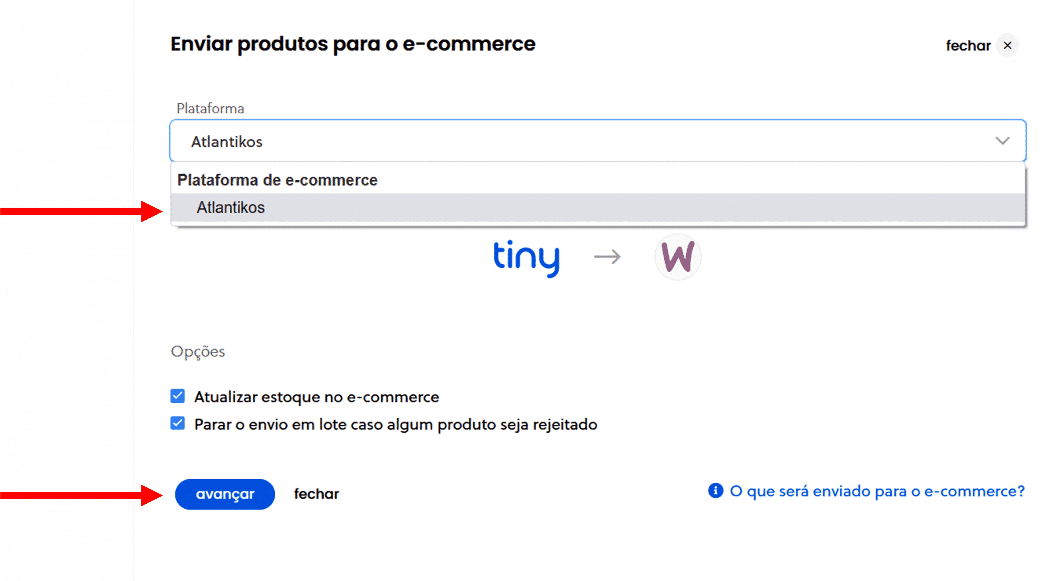Click the tiny logo
Screen dimensions: 1064x581
526,258
